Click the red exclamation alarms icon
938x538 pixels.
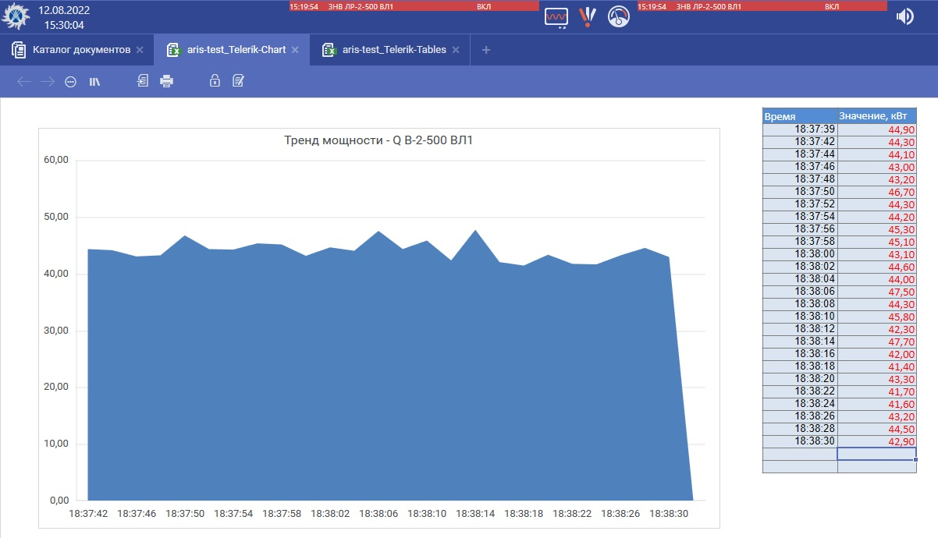pyautogui.click(x=587, y=16)
